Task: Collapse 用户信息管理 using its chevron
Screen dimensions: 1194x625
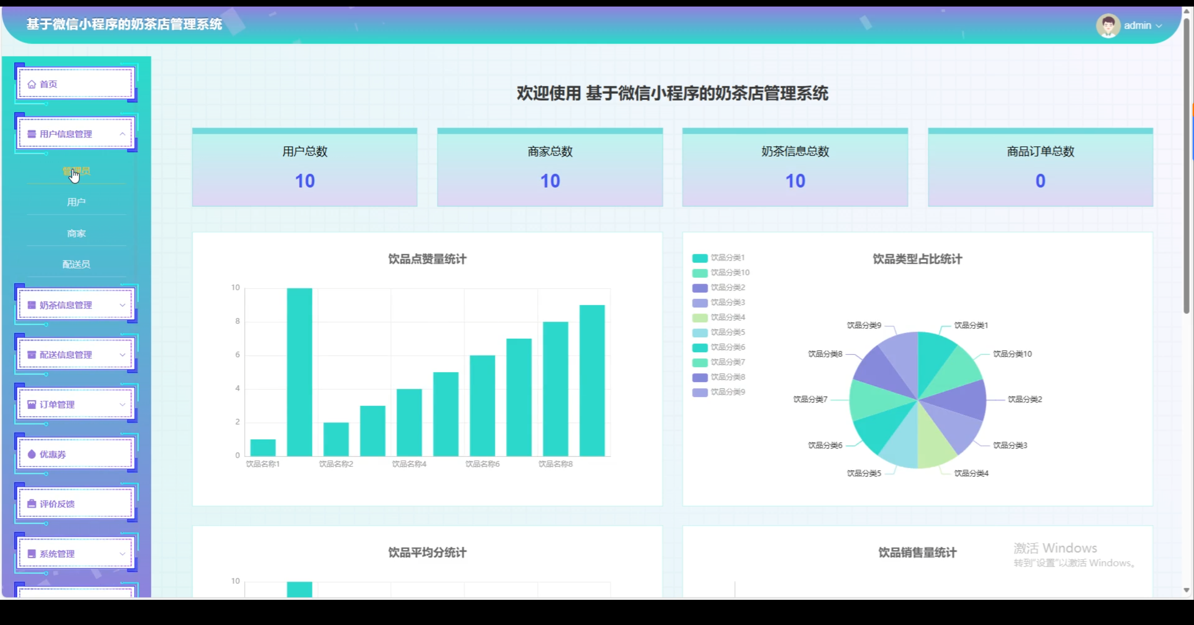Action: click(x=122, y=134)
